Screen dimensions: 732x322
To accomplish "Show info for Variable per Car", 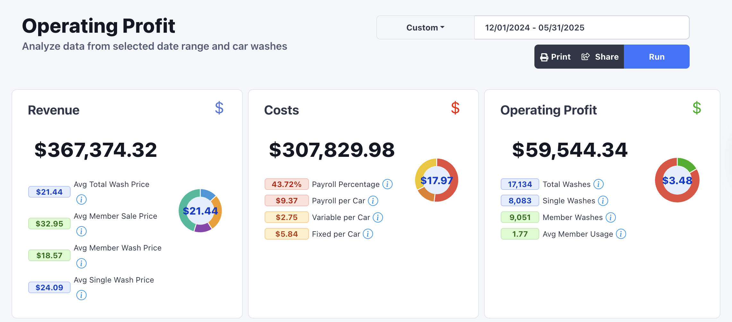I will (x=378, y=217).
